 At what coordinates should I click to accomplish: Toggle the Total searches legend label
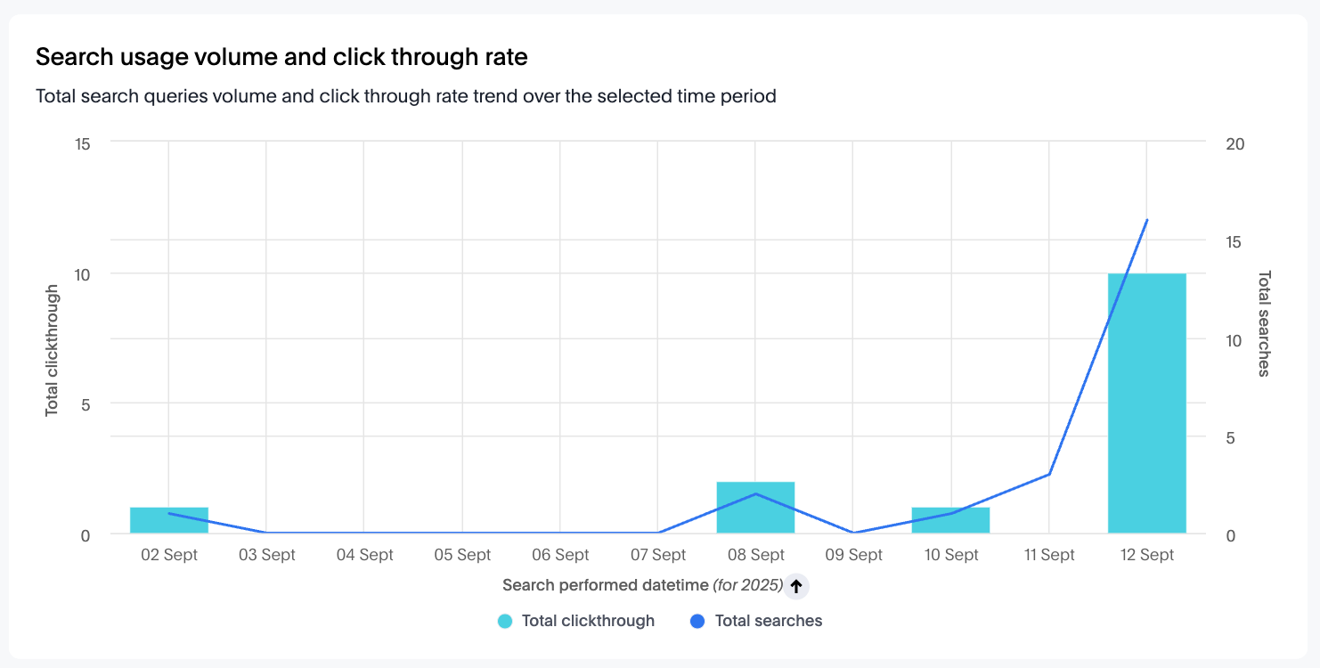pos(768,621)
